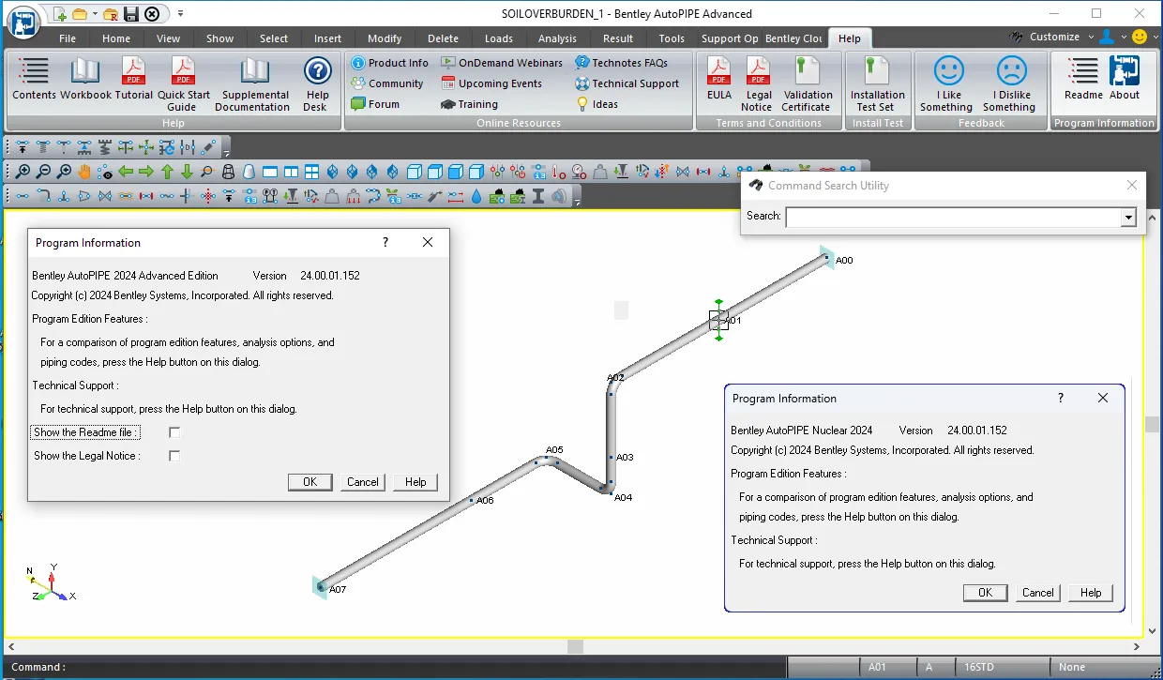
Task: Enable the Show the Legal Notice checkbox
Action: pos(174,456)
